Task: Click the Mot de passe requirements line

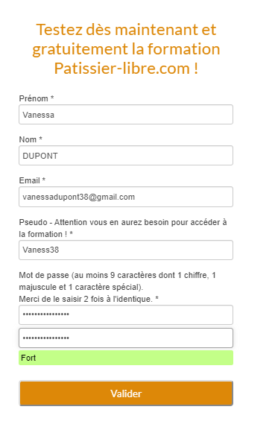Action: click(117, 275)
